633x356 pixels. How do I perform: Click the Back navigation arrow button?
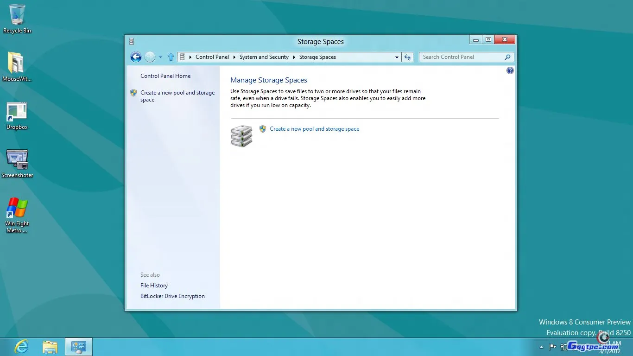tap(136, 57)
